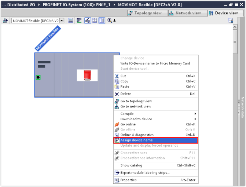Click the Go online menu entry

coord(128,124)
